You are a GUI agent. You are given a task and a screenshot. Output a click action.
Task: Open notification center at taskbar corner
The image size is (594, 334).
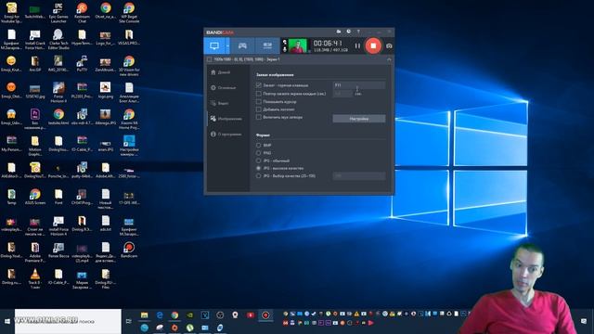click(584, 321)
